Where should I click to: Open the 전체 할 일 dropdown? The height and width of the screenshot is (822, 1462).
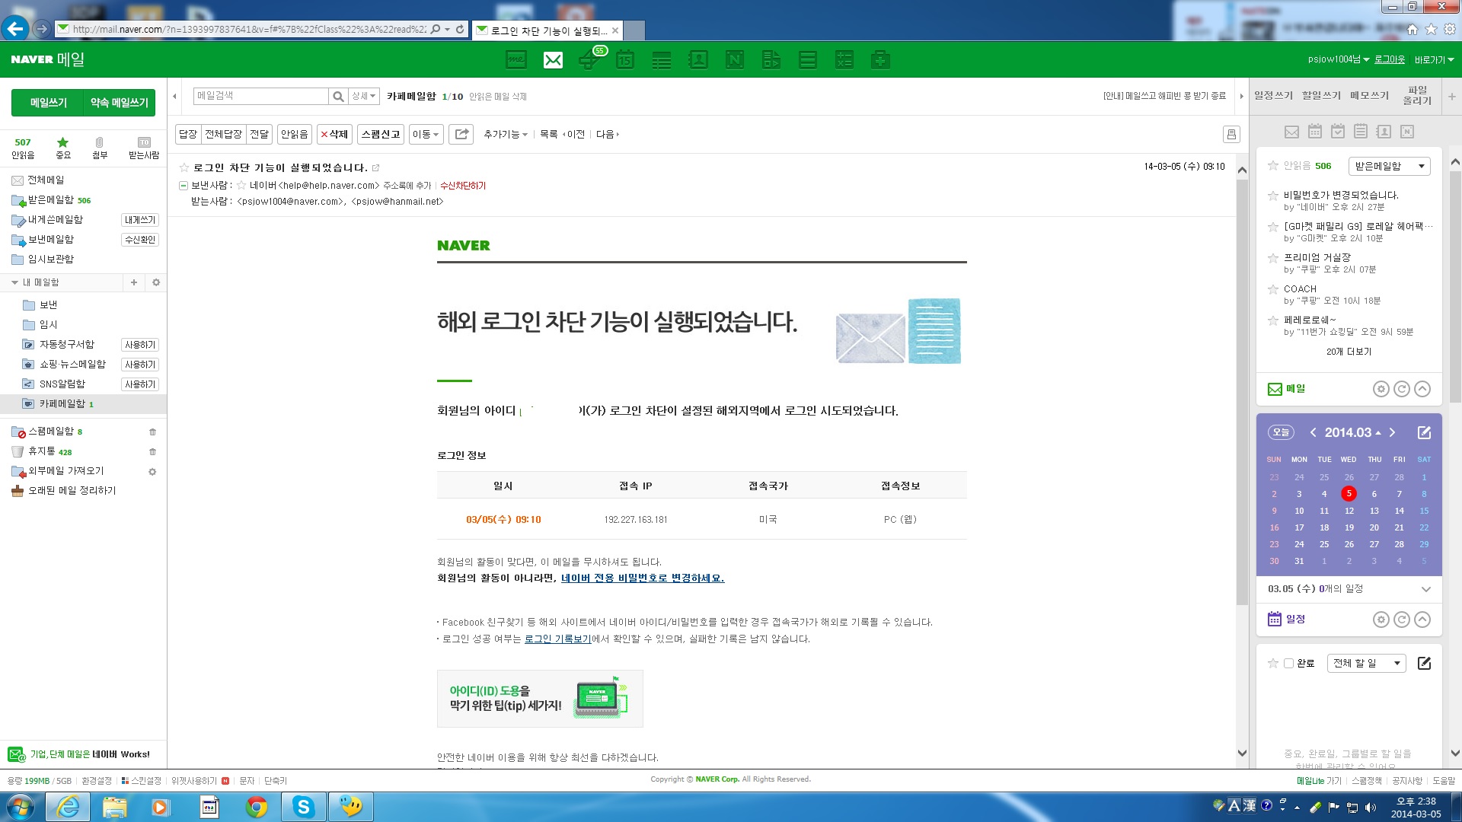pyautogui.click(x=1366, y=663)
